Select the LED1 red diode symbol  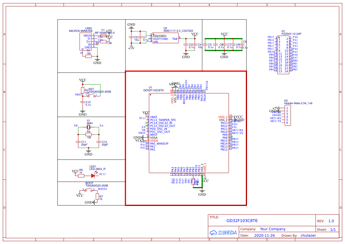[93, 176]
